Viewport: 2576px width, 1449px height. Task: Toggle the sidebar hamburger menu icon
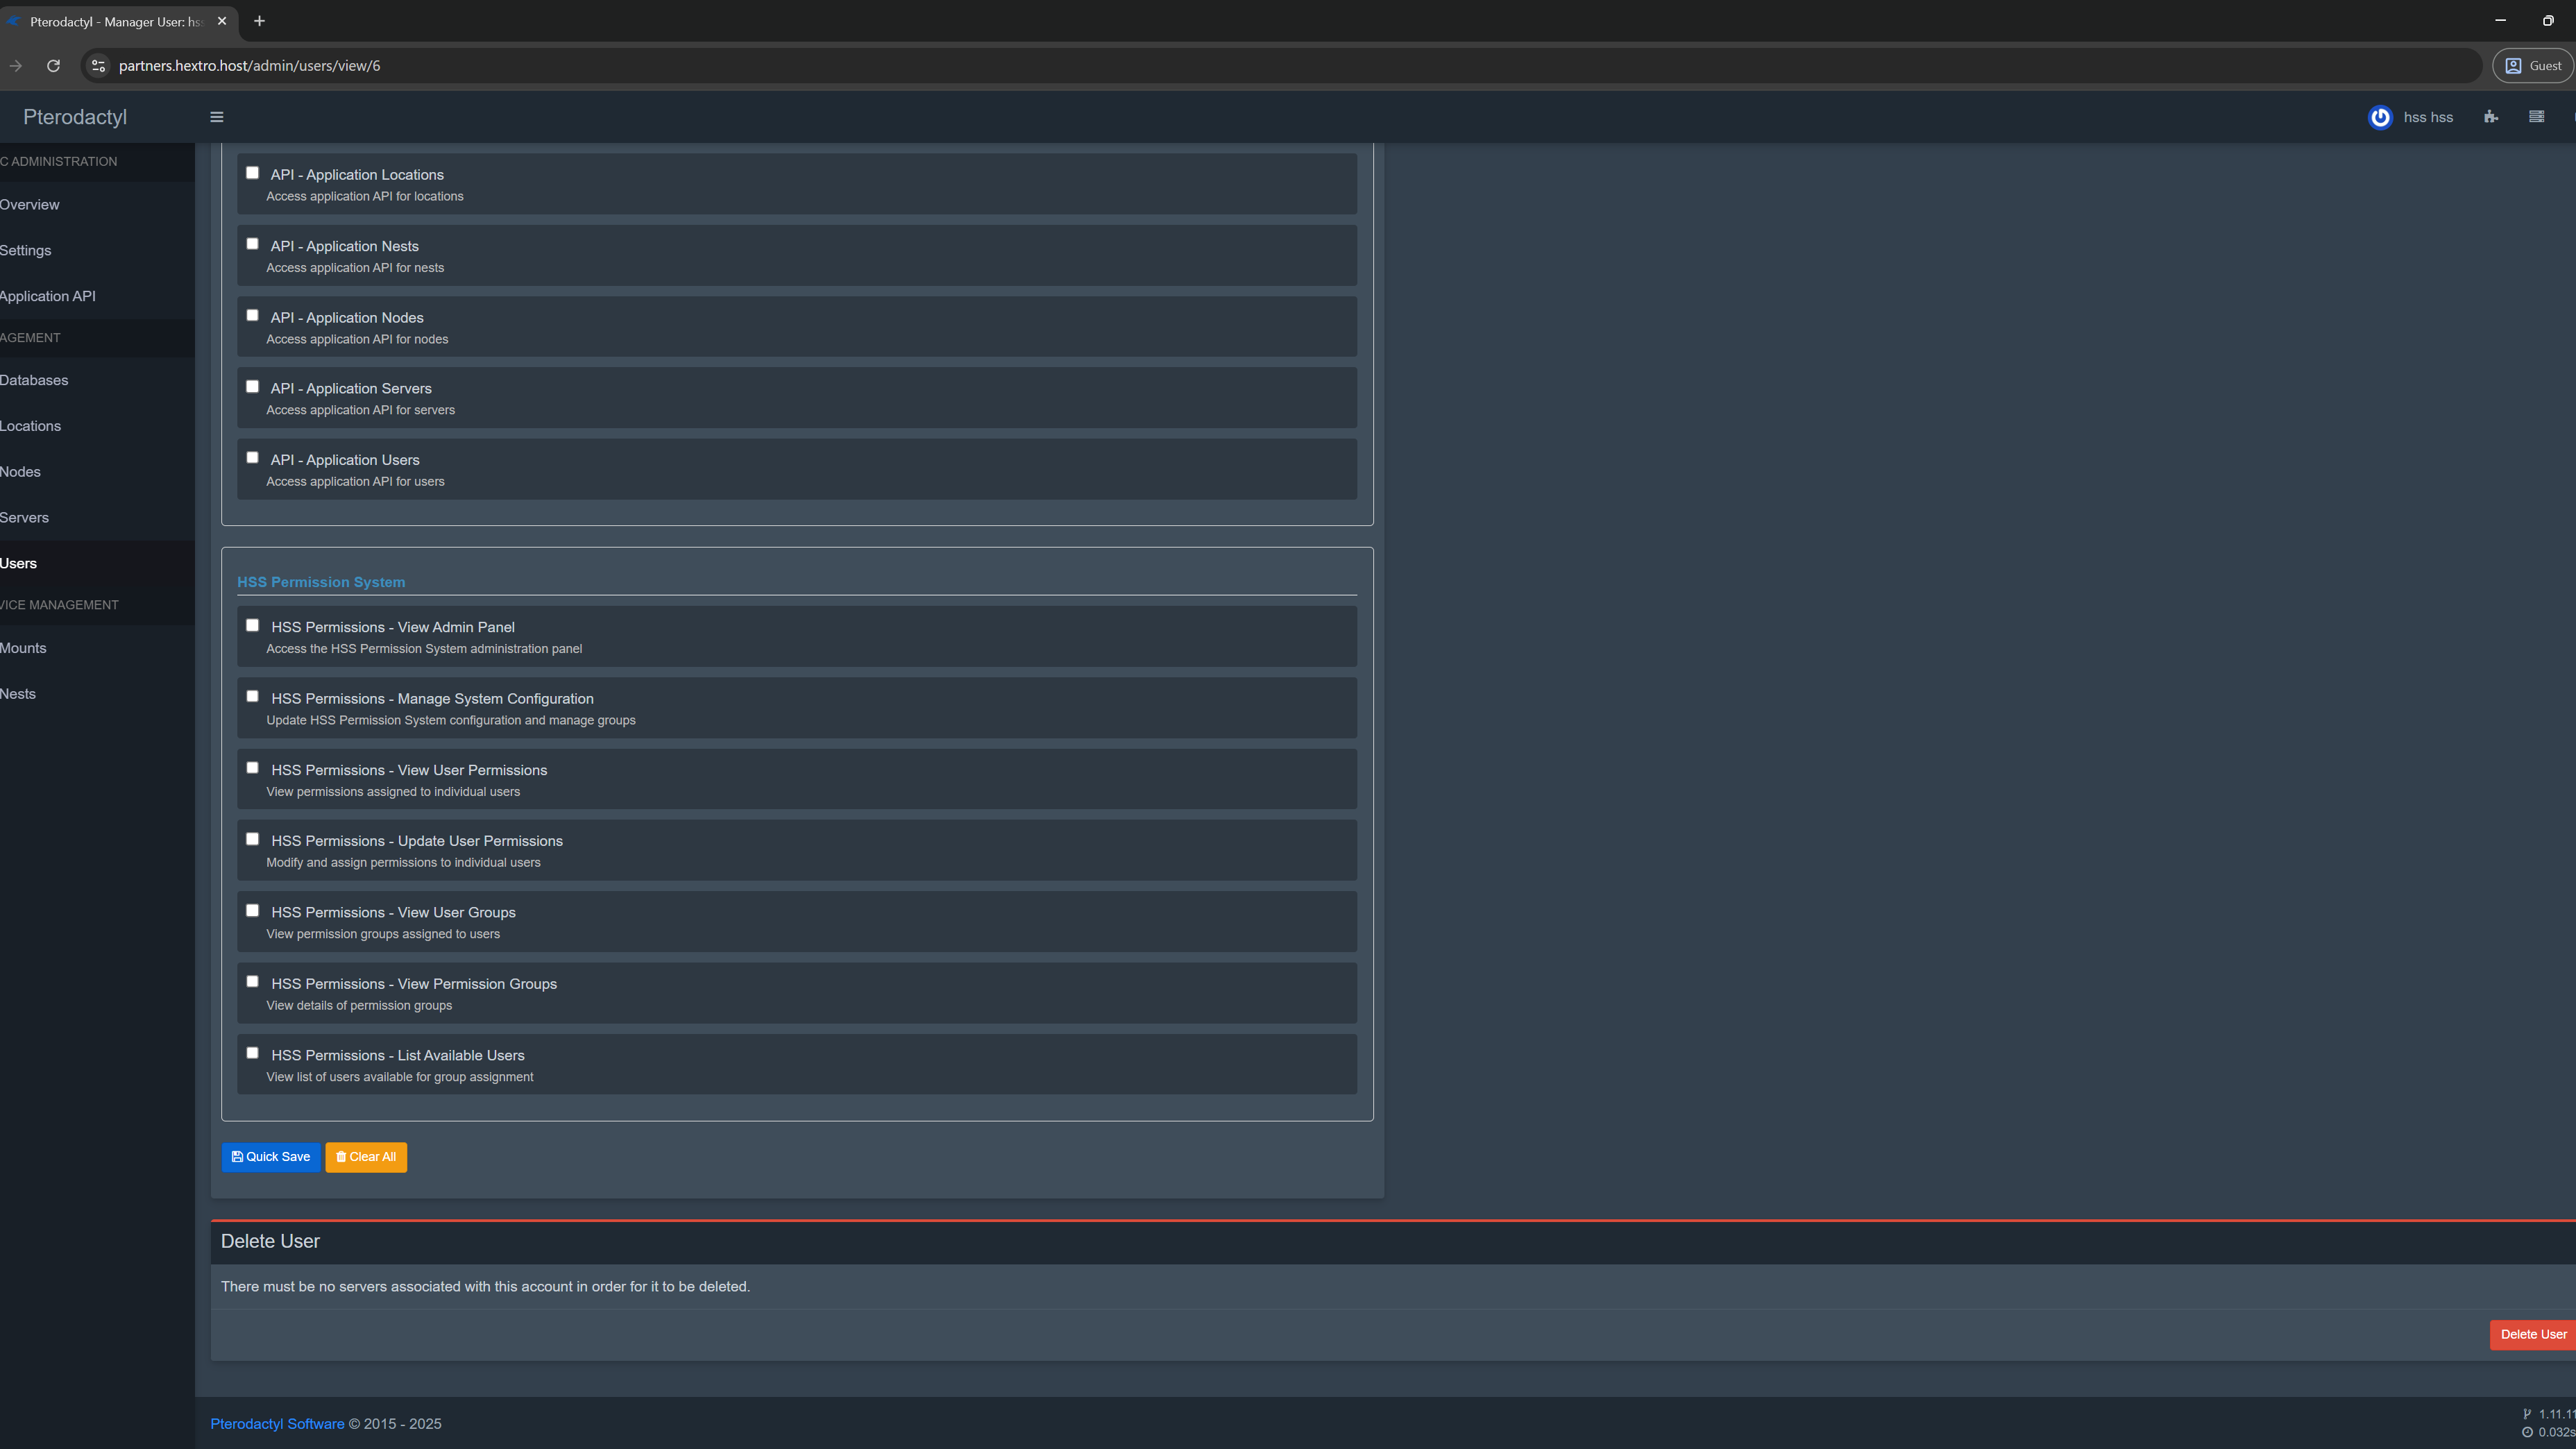[x=216, y=117]
